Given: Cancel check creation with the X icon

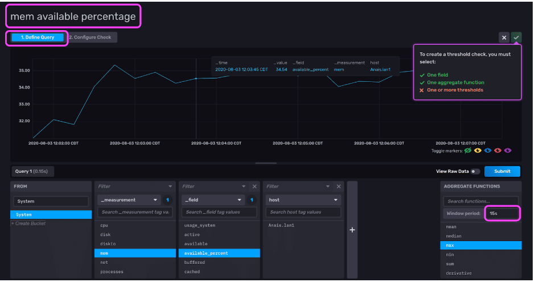Looking at the screenshot, I should point(504,38).
